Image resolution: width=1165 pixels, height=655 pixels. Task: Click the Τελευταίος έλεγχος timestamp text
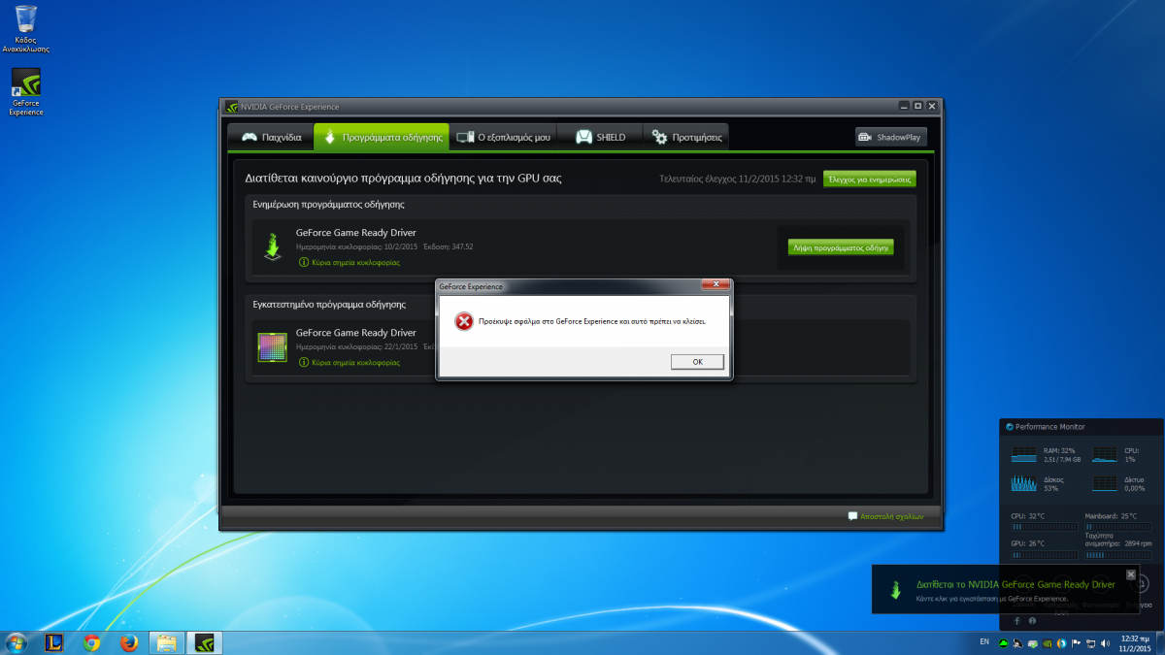tap(738, 179)
